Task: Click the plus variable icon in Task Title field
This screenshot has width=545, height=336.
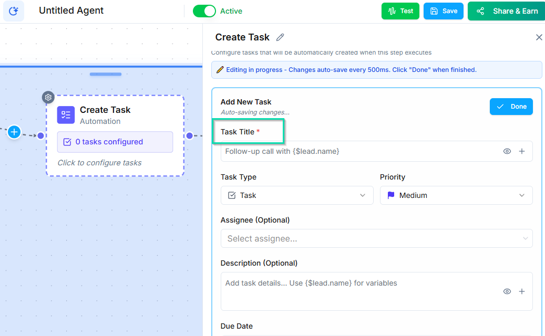Action: pos(522,151)
